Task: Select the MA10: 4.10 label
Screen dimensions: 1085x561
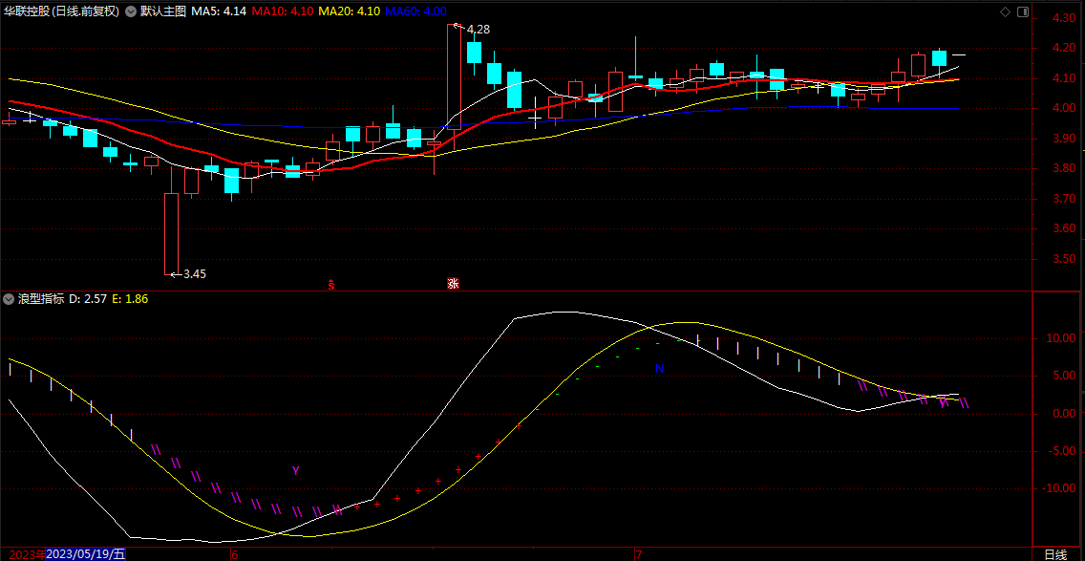Action: click(x=283, y=11)
